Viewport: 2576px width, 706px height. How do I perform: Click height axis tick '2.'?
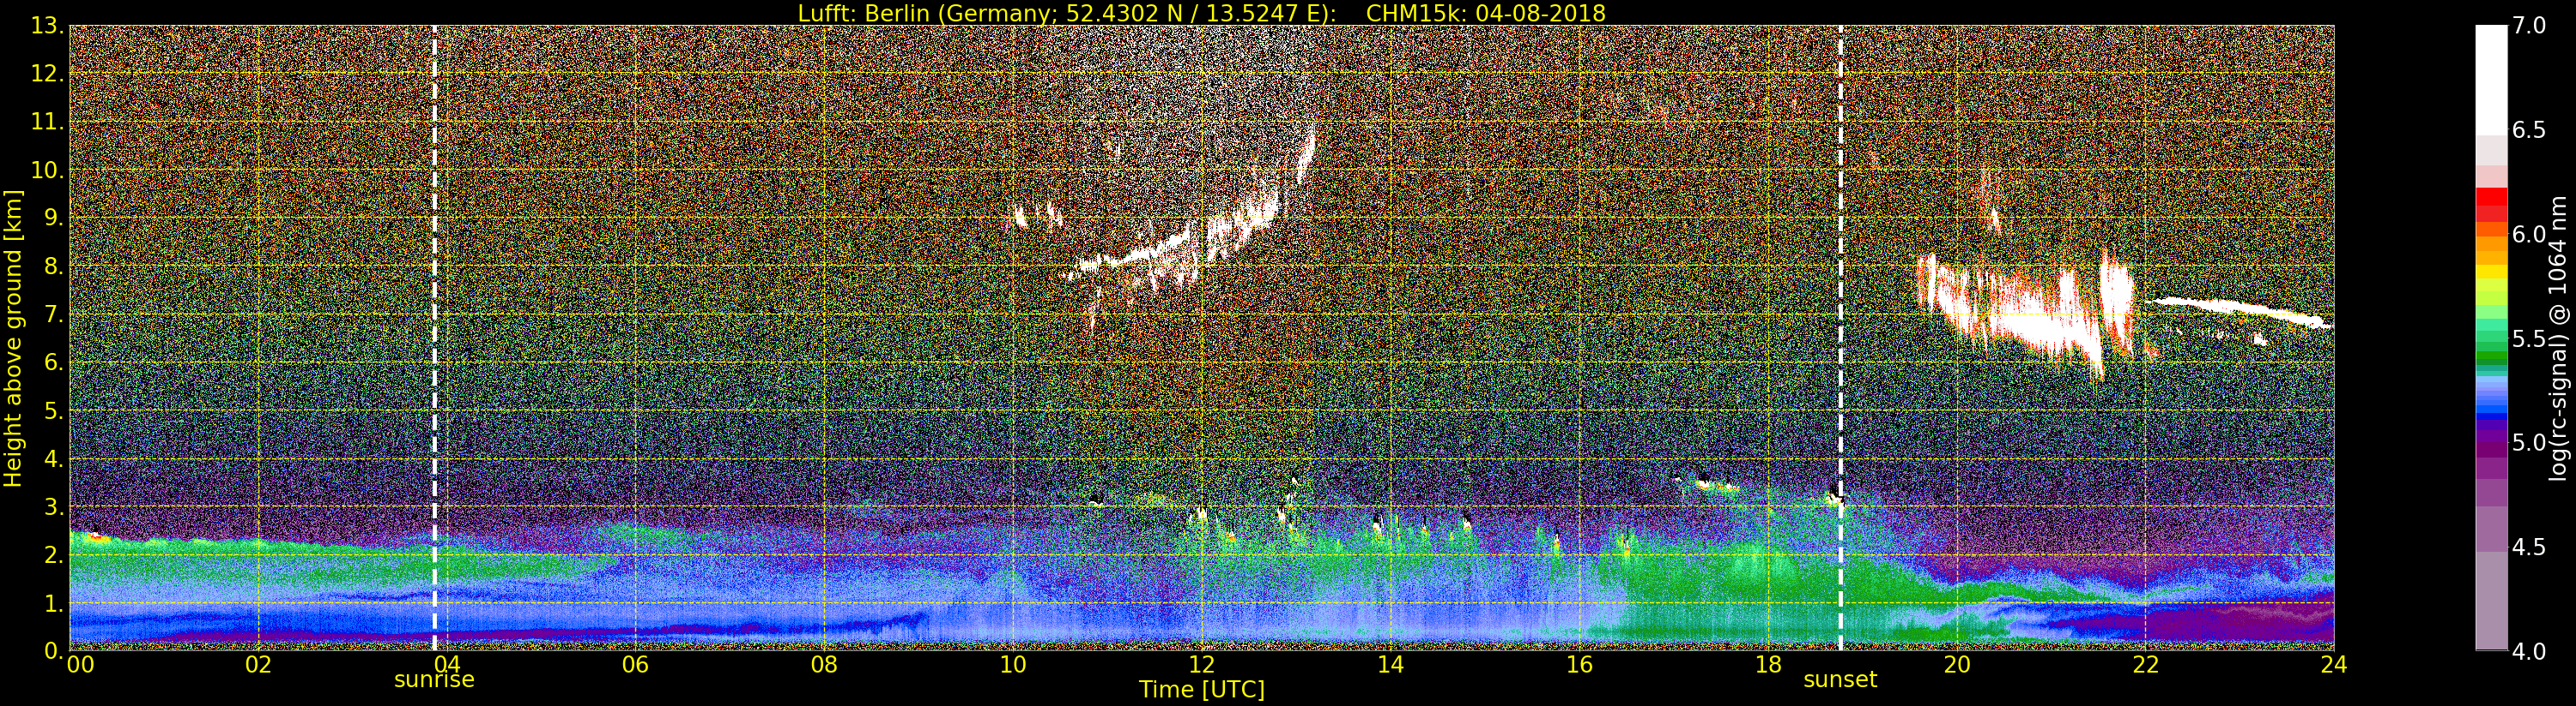click(53, 554)
